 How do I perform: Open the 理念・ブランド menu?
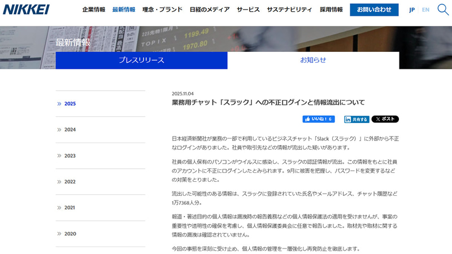(162, 10)
